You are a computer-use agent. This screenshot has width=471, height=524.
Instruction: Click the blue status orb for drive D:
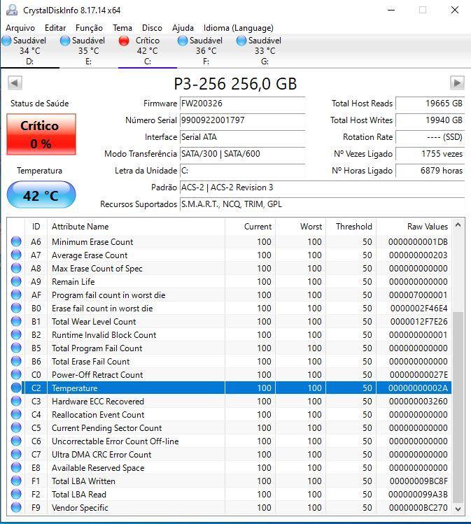(x=6, y=41)
